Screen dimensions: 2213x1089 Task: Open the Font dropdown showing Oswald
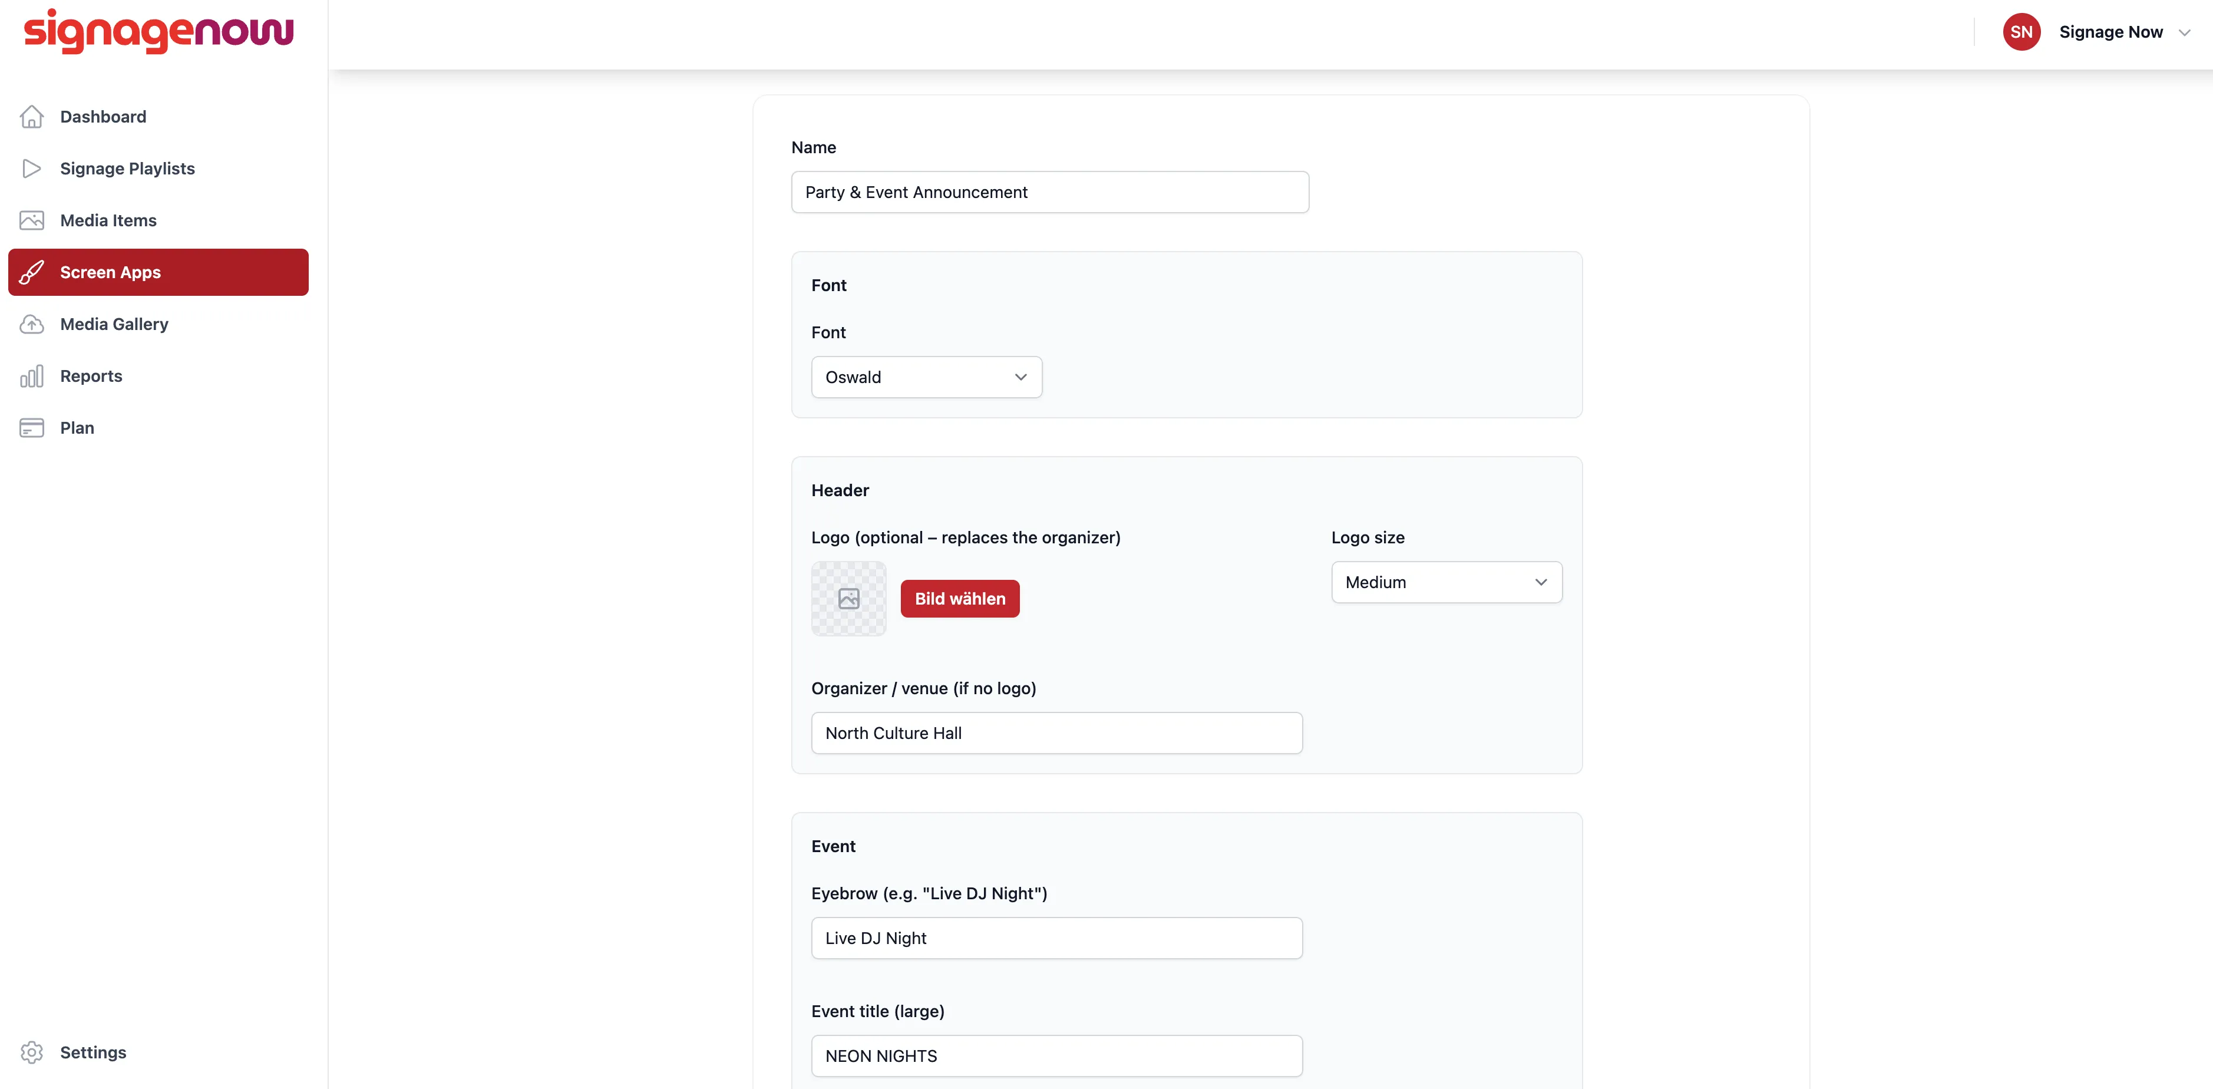point(926,377)
